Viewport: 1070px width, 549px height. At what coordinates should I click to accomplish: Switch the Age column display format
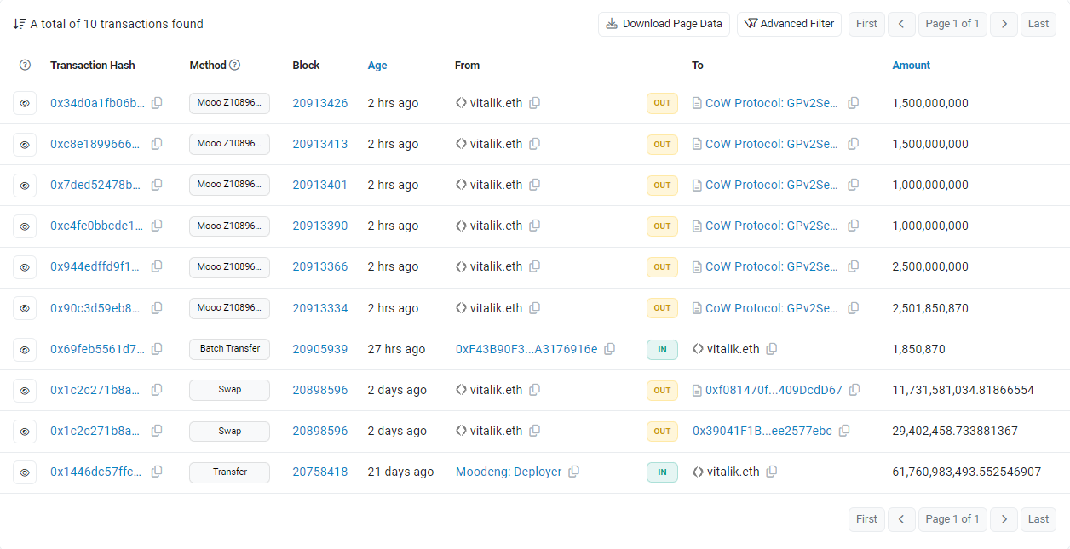377,65
